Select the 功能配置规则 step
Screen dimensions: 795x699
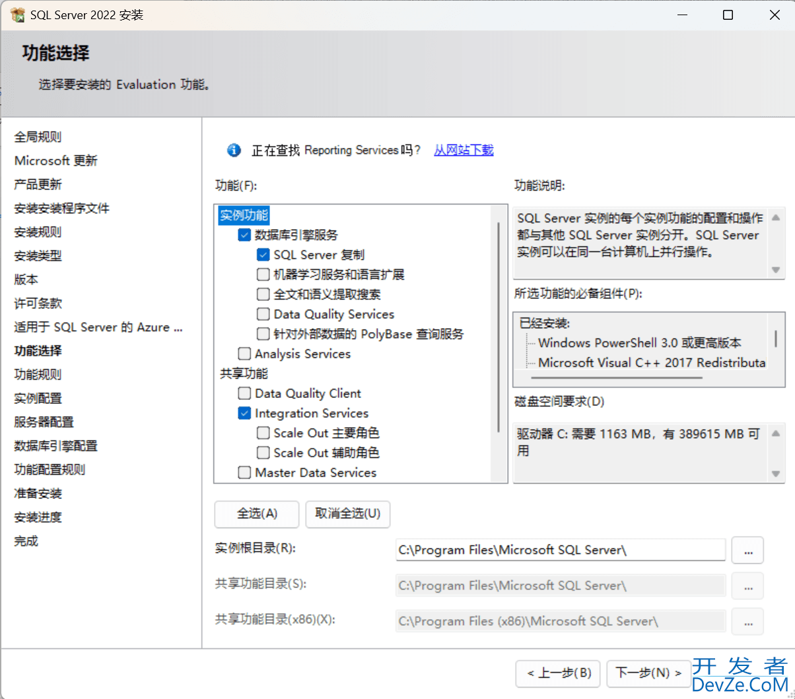(x=50, y=469)
